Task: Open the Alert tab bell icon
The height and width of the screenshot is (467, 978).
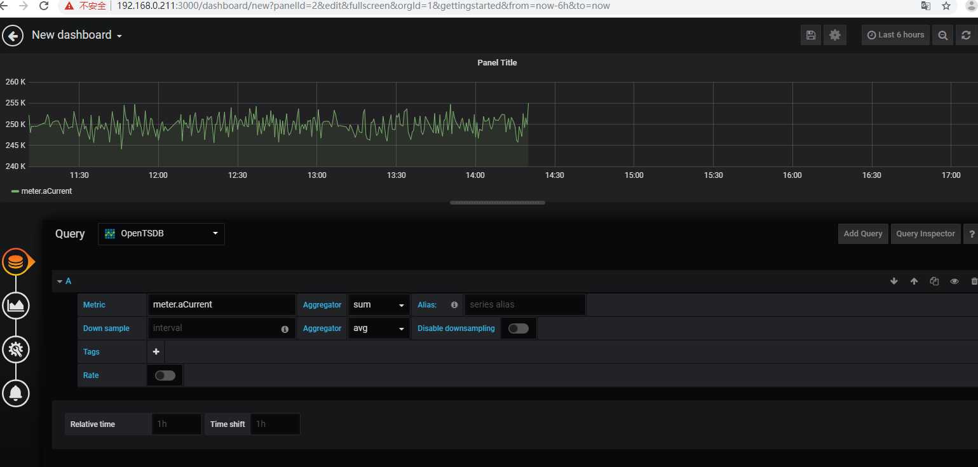Action: pos(16,393)
